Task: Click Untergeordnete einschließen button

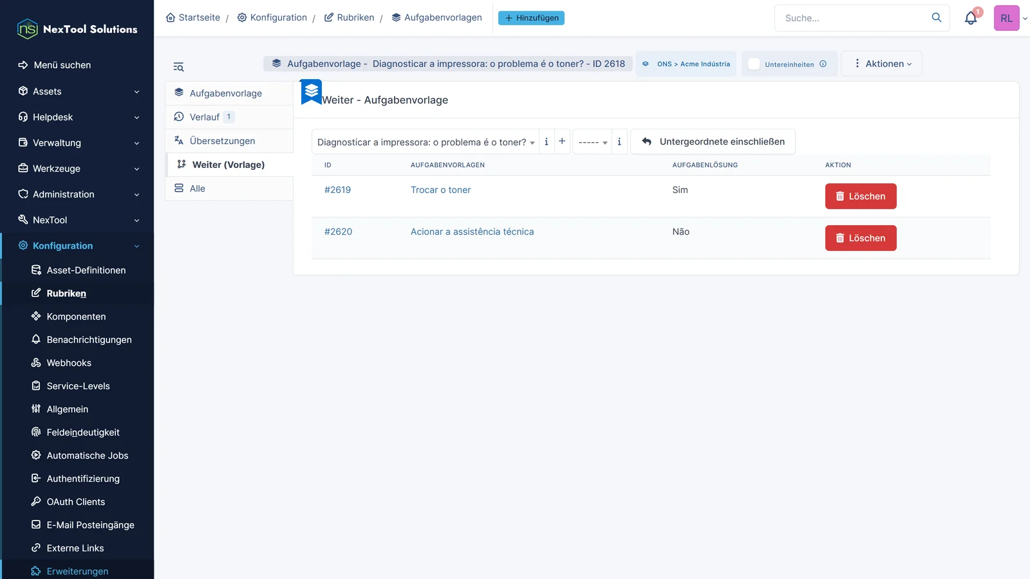Action: pyautogui.click(x=713, y=142)
